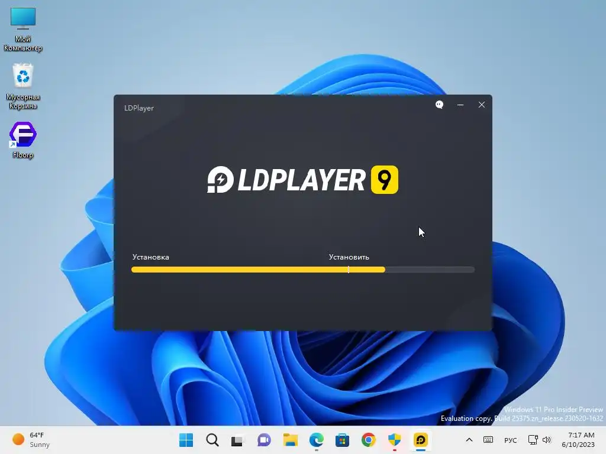Open the touch keyboard tray icon

click(x=488, y=440)
